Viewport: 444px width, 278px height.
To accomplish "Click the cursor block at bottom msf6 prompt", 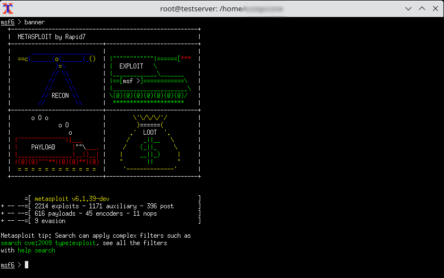I will 27,265.
